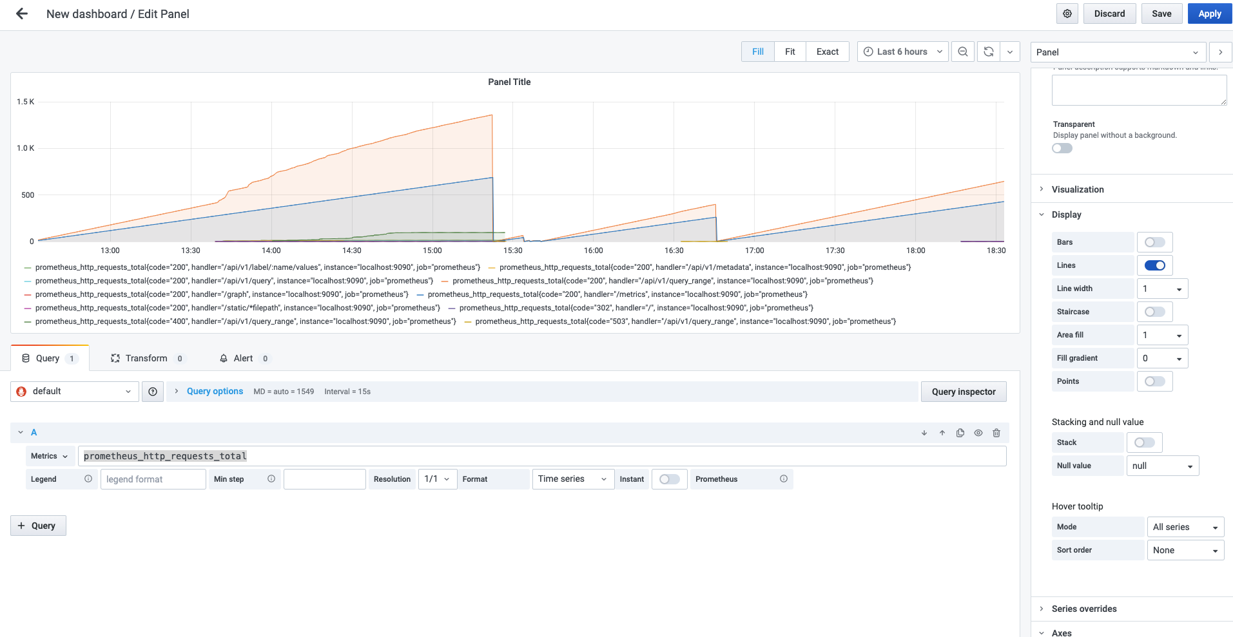Image resolution: width=1233 pixels, height=637 pixels.
Task: Move query A down with the arrow icon
Action: pyautogui.click(x=924, y=433)
